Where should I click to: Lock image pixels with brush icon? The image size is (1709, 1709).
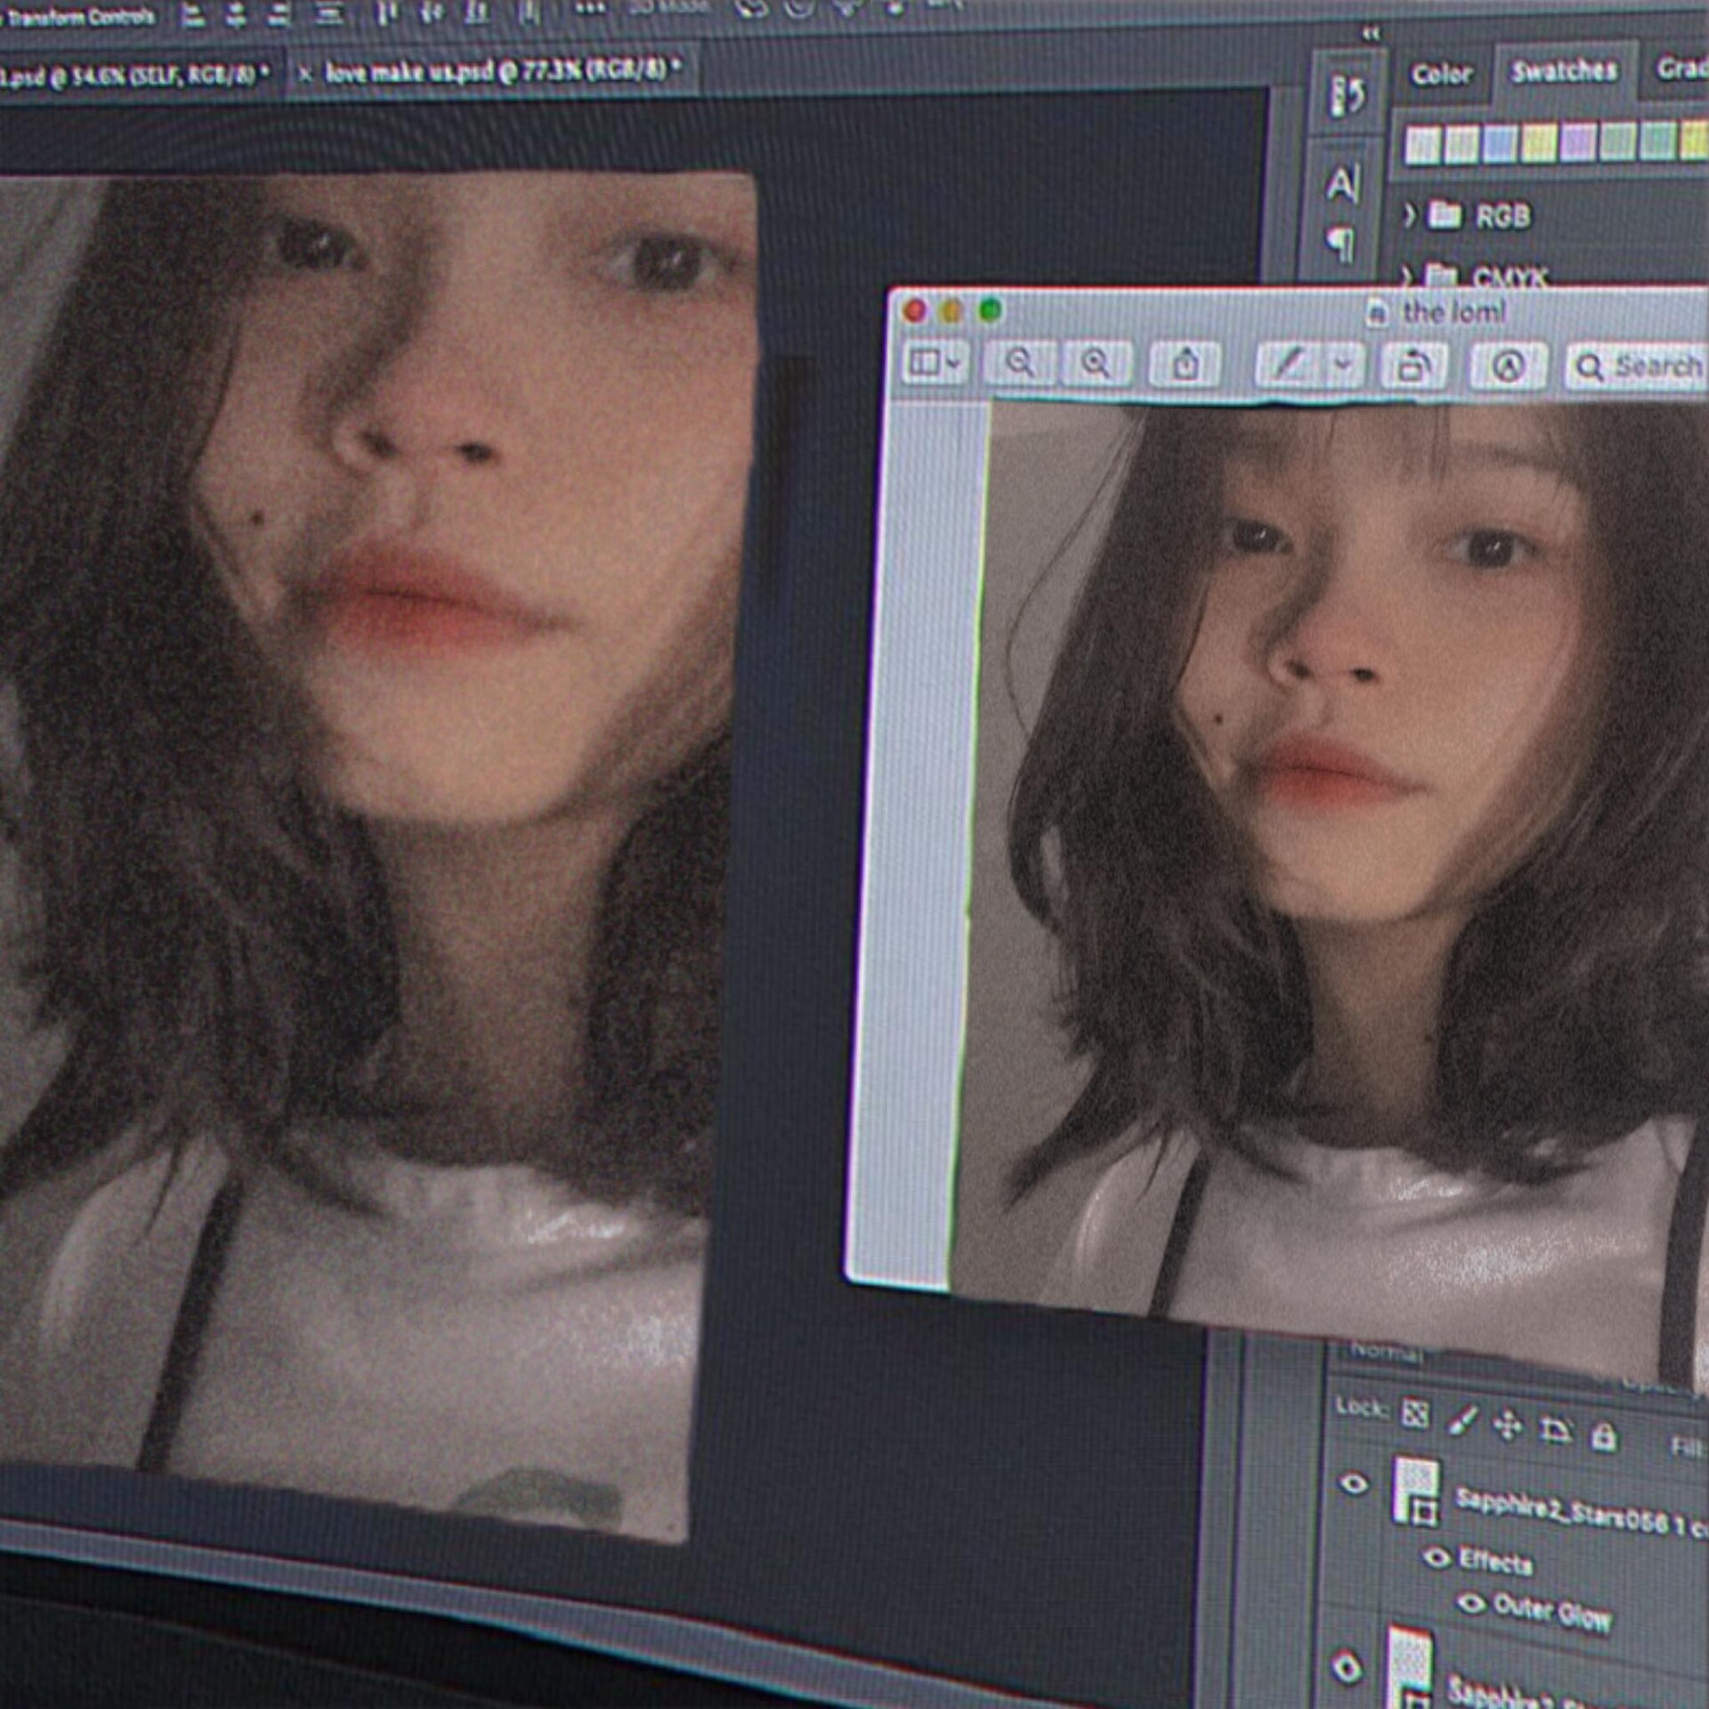(1462, 1421)
